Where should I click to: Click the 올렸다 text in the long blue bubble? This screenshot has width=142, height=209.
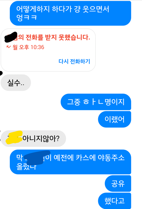click(26, 166)
